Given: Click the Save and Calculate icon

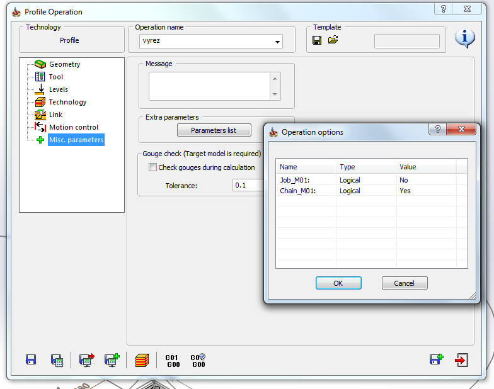Looking at the screenshot, I should tap(57, 360).
